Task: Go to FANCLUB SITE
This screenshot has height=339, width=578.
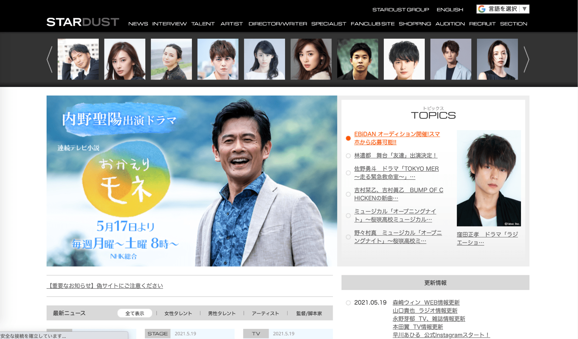Action: pyautogui.click(x=373, y=24)
